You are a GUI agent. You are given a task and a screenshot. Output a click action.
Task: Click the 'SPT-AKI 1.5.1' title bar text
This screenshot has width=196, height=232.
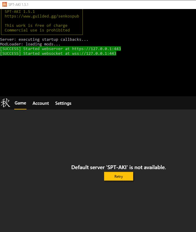coord(18,5)
